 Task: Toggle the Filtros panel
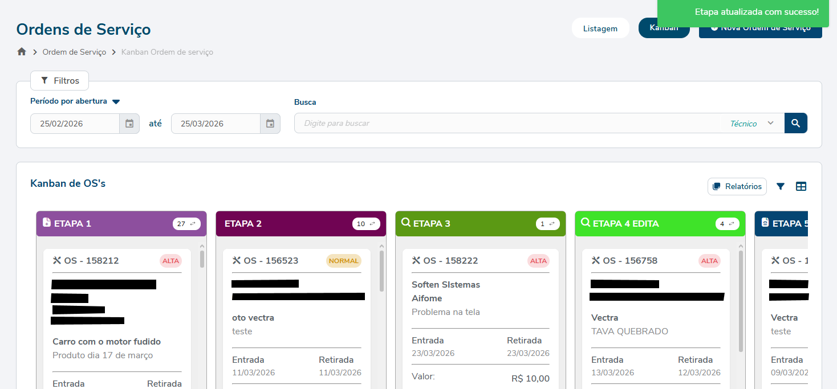[x=59, y=81]
